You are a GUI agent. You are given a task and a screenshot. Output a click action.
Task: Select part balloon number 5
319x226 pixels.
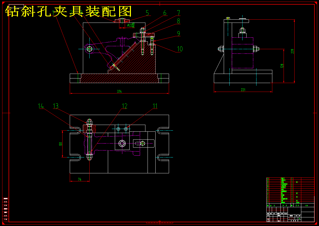point(148,13)
